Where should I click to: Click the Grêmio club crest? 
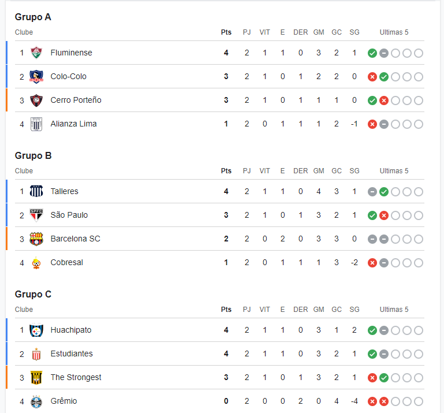(x=36, y=401)
